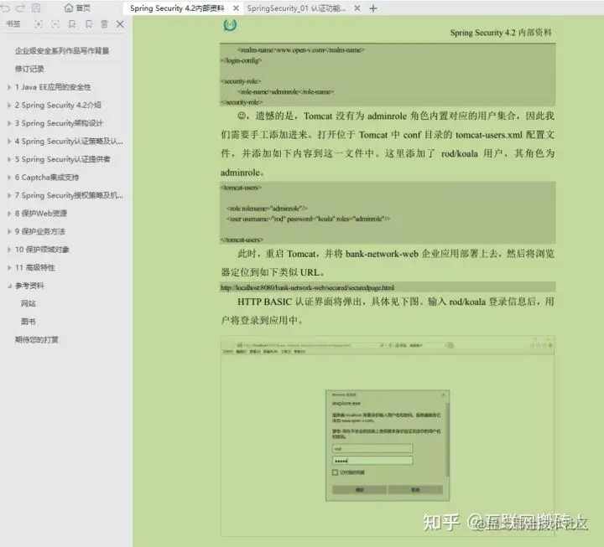Jump to bookmark 9 保护业务方法
Viewport: 604px width, 547px height.
click(40, 231)
